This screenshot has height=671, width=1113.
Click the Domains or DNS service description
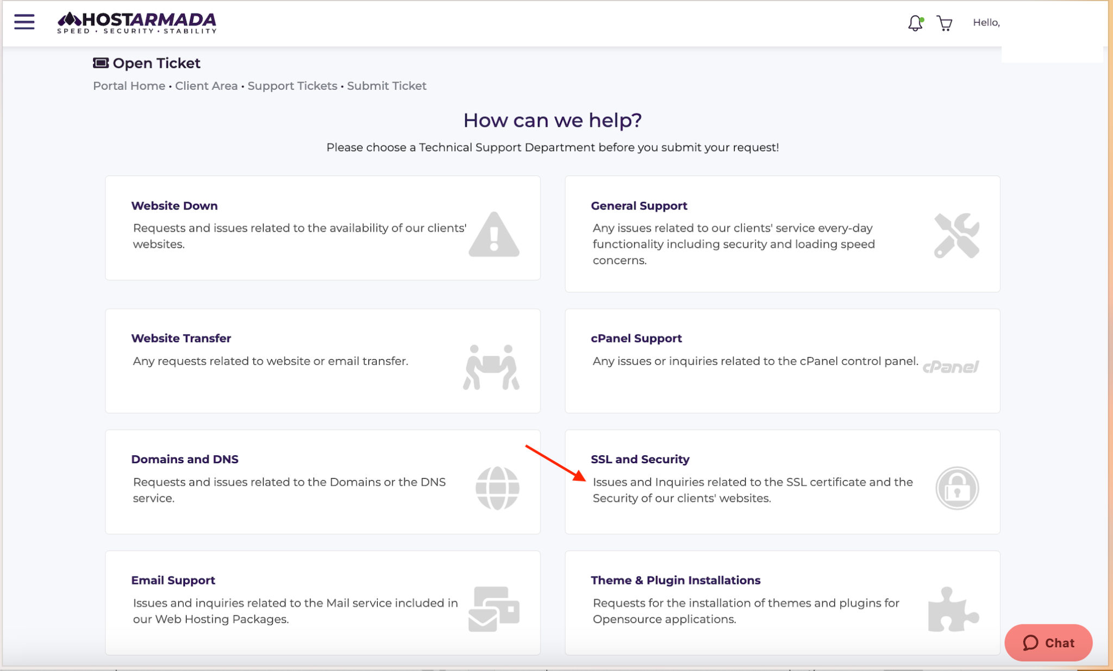[289, 490]
